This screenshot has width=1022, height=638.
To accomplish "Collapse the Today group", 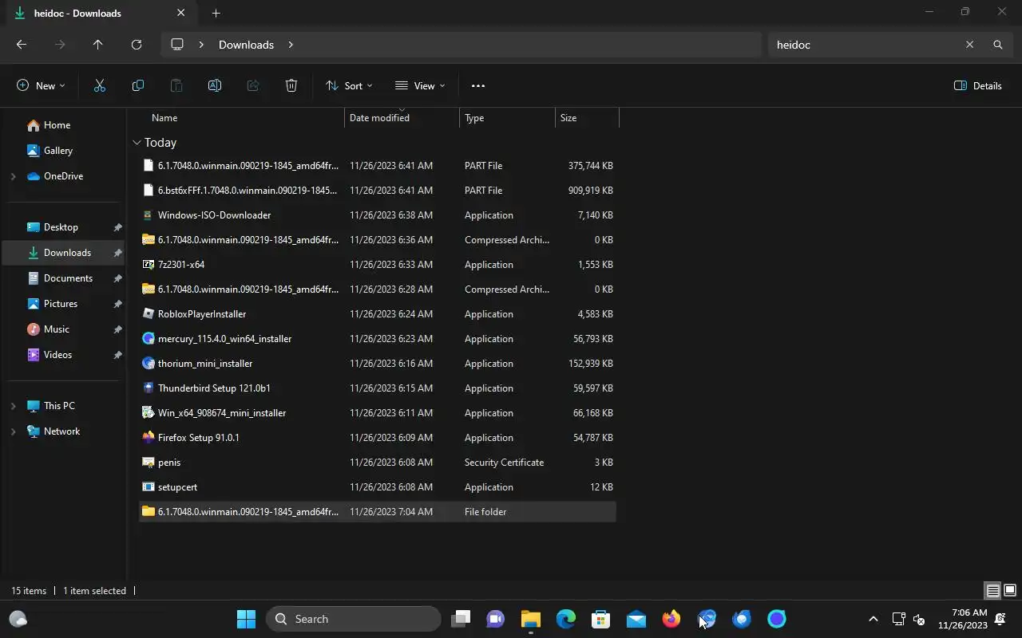I will 137,143.
